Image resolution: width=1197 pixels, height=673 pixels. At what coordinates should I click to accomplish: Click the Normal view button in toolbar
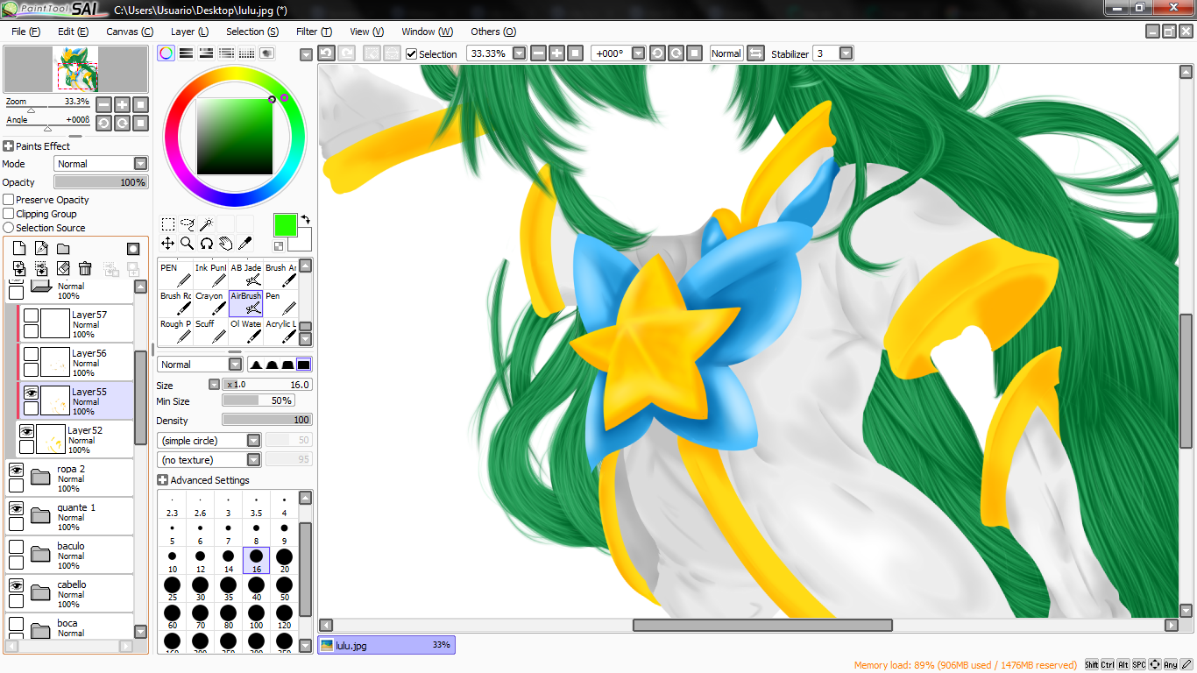[726, 53]
